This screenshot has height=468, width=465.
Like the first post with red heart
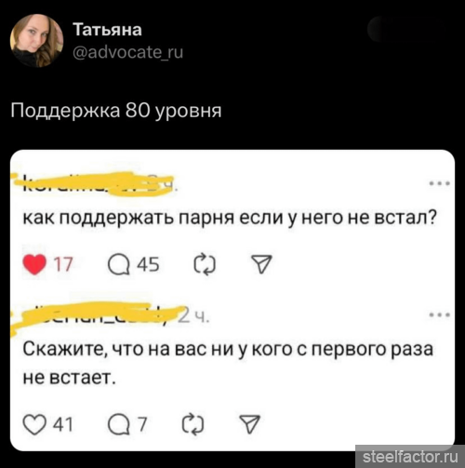34,265
